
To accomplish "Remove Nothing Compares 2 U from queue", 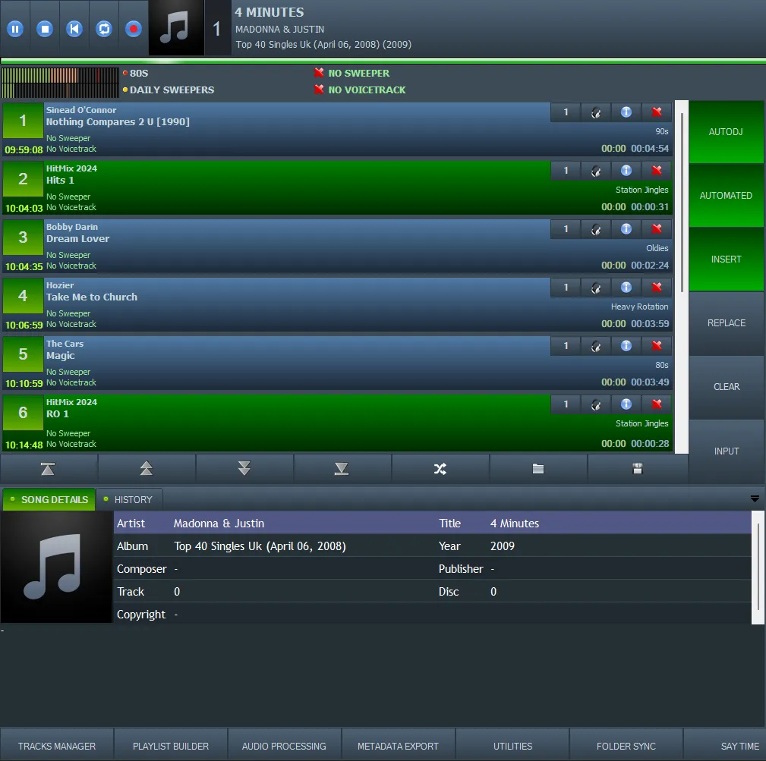I will (657, 113).
